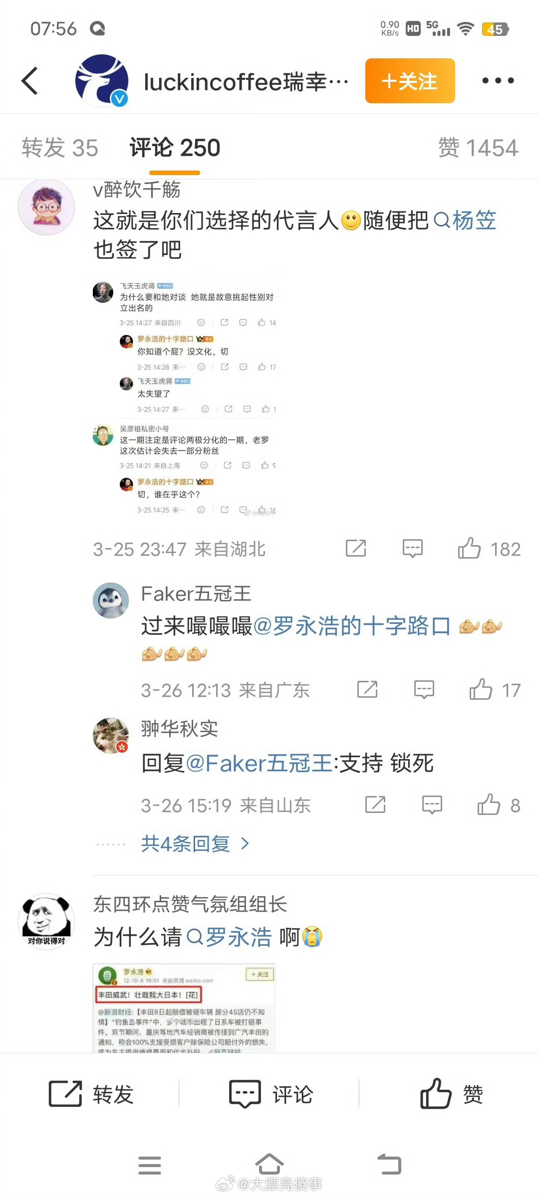Viewport: 539px width, 1197px height.
Task: Open the 杨笠 search hashtag link
Action: 465,220
